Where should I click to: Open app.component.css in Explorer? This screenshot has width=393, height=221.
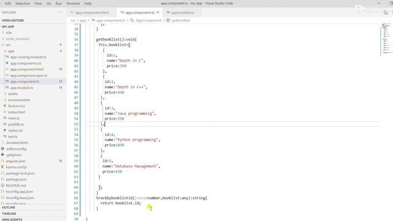pyautogui.click(x=26, y=63)
